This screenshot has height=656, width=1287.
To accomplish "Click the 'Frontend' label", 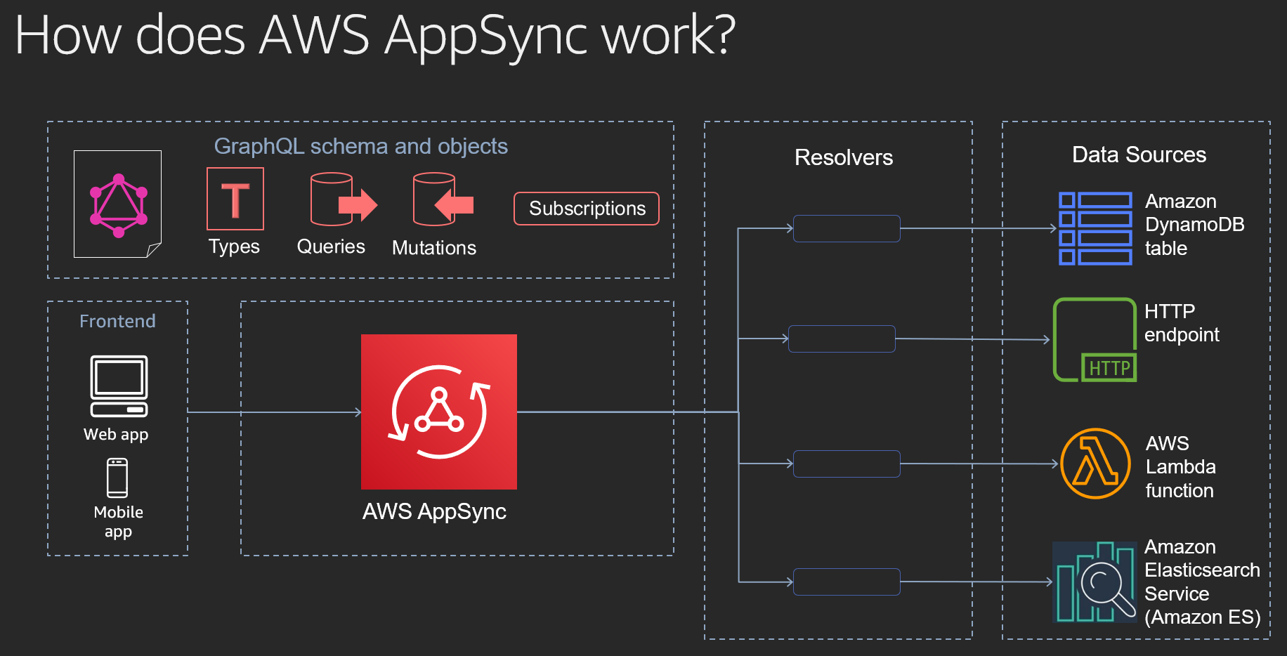I will coord(117,321).
